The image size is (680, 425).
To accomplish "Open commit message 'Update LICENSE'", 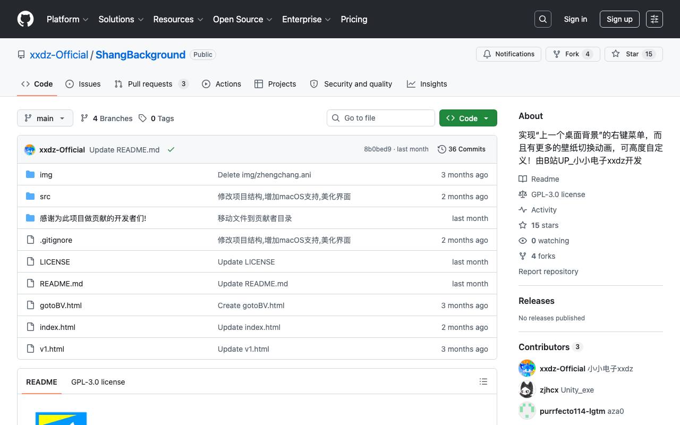I will 246,262.
